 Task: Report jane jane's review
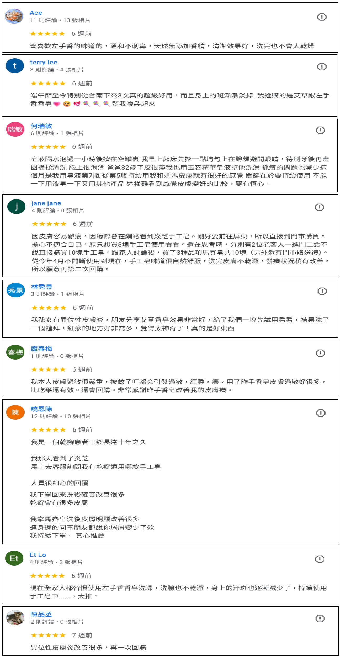click(319, 207)
